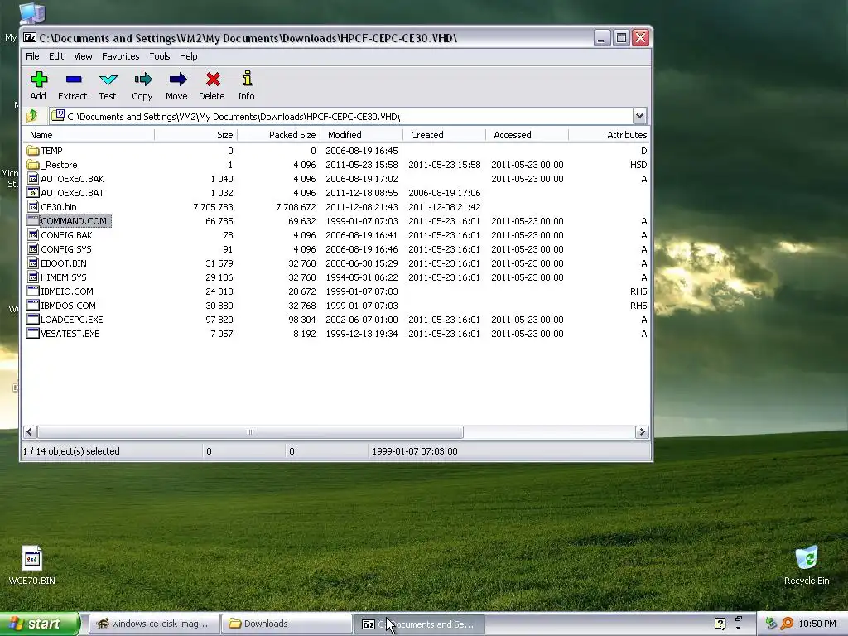Switch to Downloads taskbar window

point(287,624)
